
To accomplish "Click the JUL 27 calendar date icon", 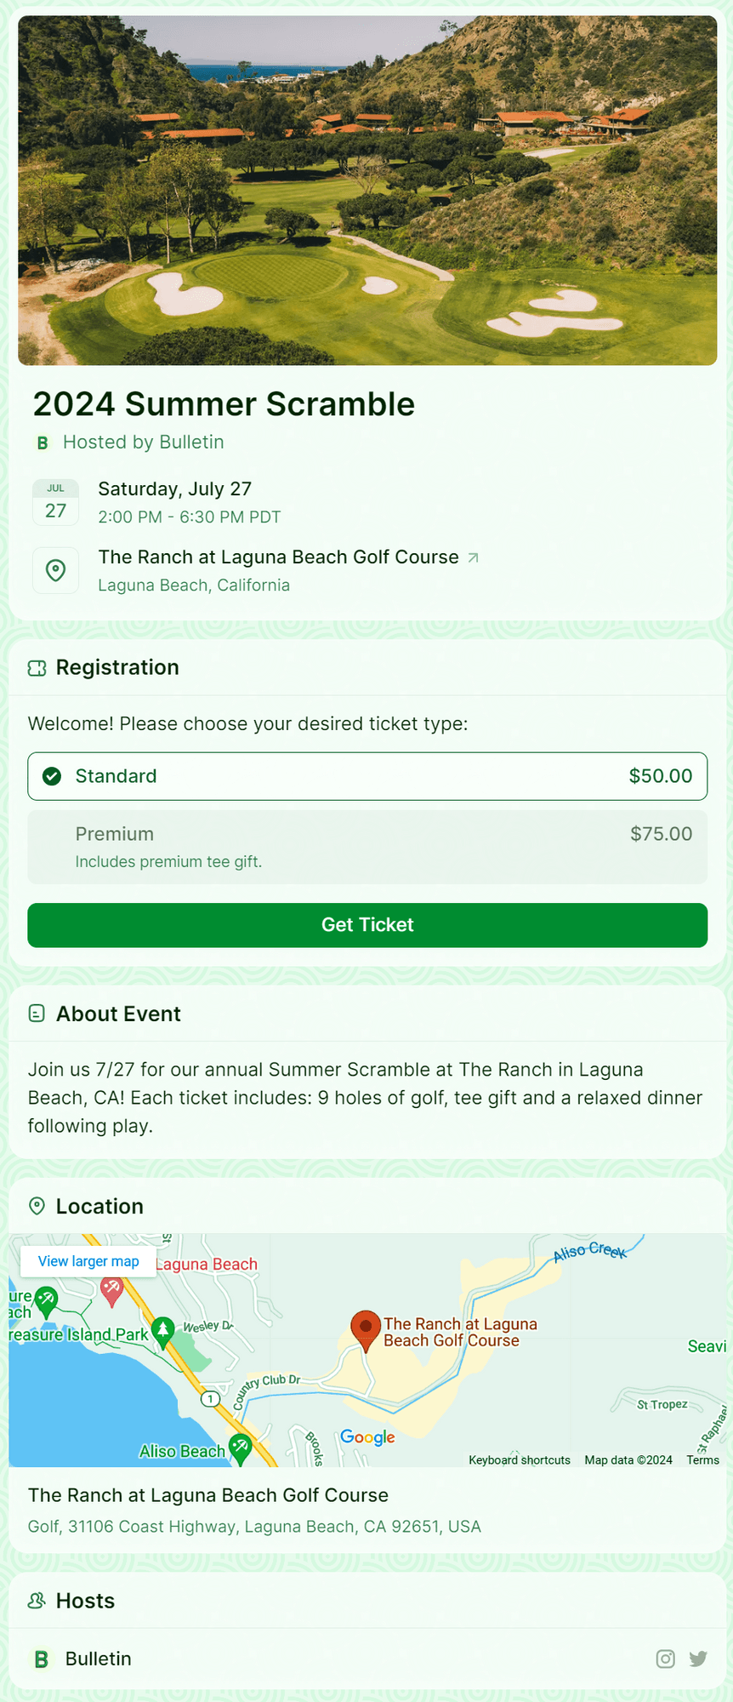I will click(x=56, y=502).
